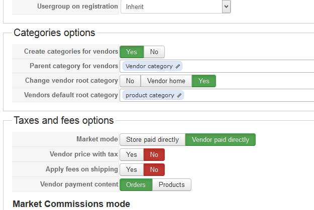
Task: Click the Vendors default root category field
Action: tap(246, 95)
